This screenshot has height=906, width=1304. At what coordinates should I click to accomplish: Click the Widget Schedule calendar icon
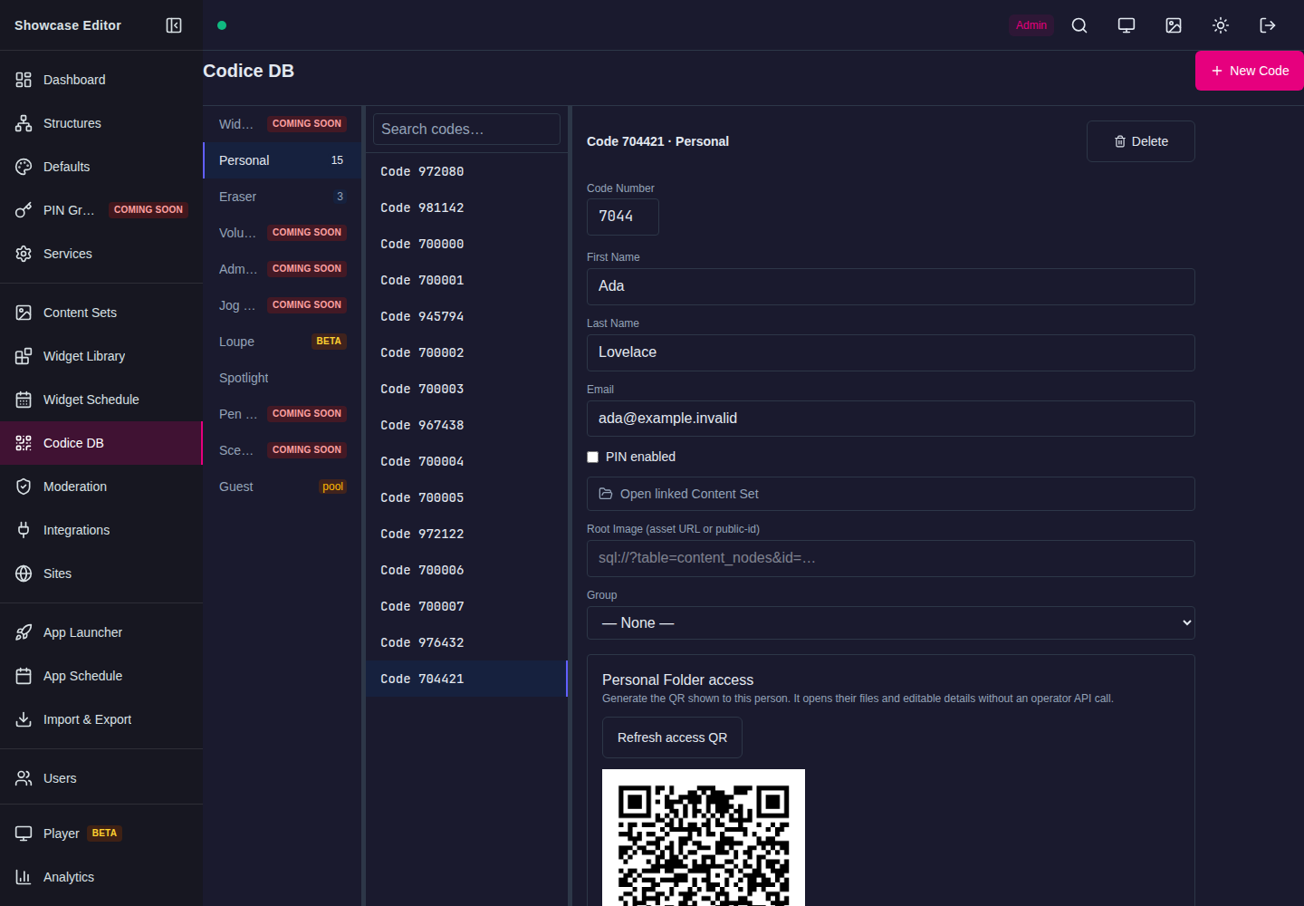tap(24, 400)
